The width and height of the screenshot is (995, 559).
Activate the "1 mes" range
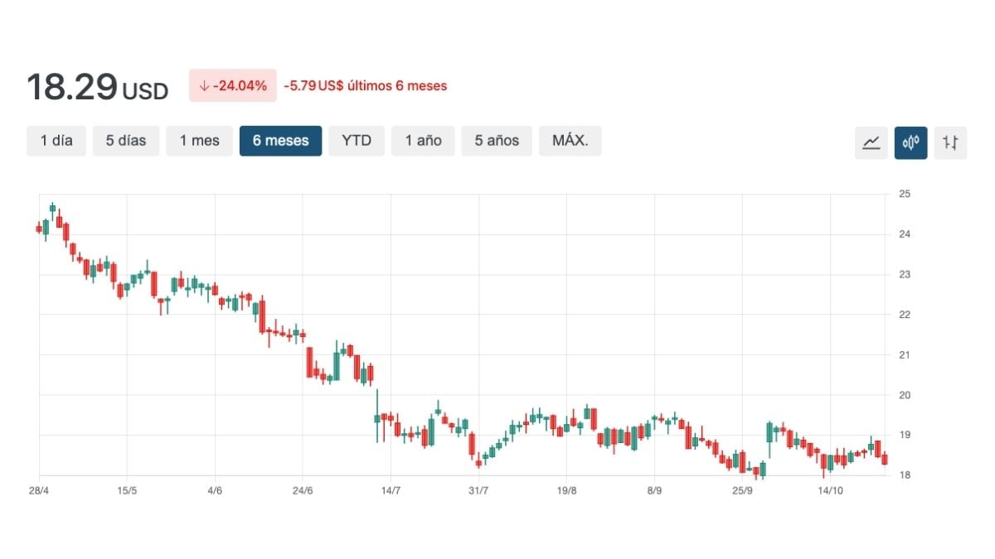[x=199, y=141]
